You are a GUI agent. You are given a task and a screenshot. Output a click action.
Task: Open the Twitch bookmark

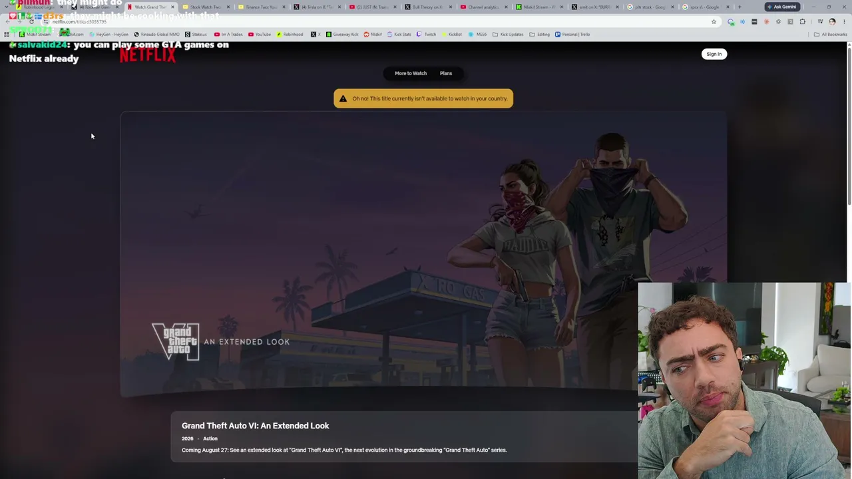tap(427, 34)
